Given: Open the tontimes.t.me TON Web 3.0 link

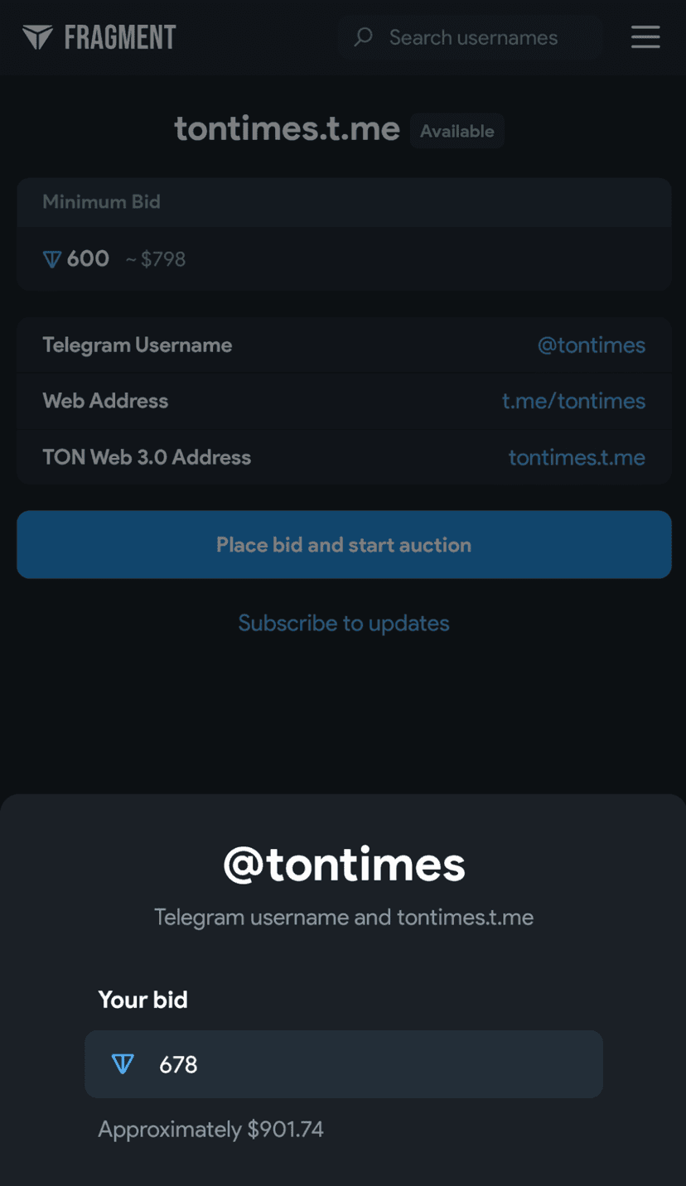Looking at the screenshot, I should pyautogui.click(x=577, y=457).
